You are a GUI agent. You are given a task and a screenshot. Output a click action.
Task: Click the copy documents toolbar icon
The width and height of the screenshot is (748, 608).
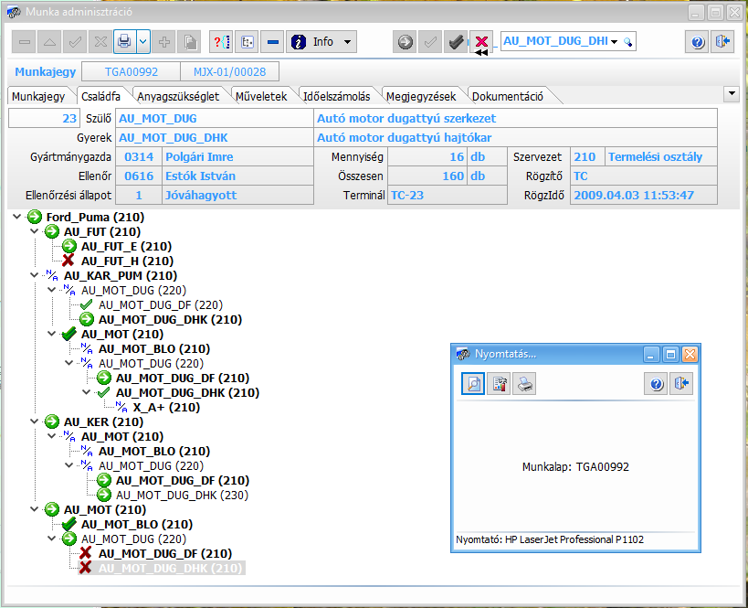click(190, 42)
